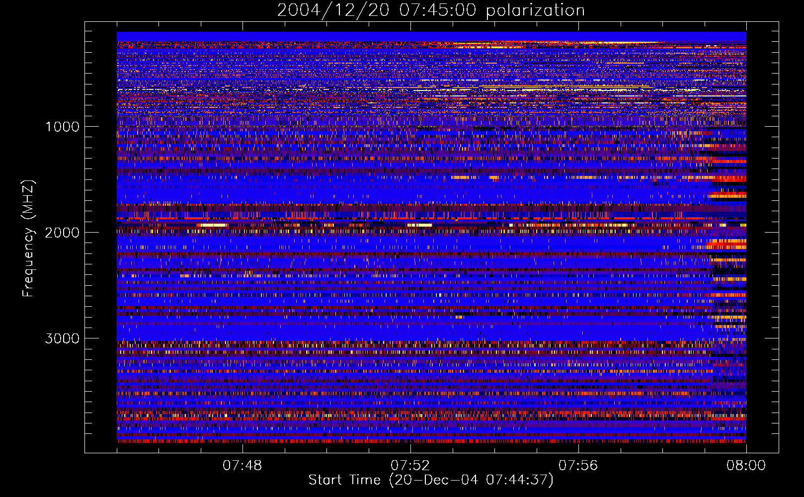Click the 1000 frequency tick label

[x=62, y=127]
